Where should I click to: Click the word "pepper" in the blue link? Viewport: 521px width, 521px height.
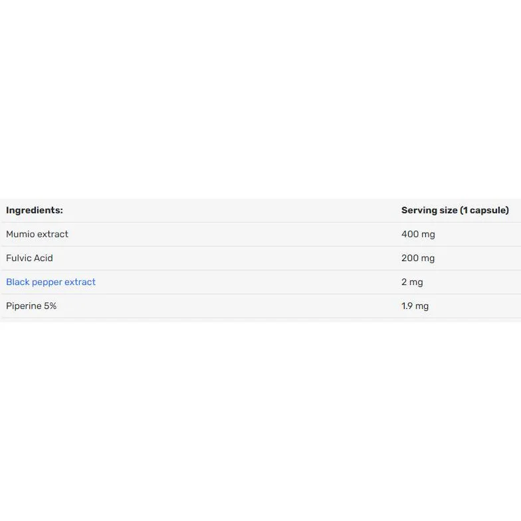47,283
